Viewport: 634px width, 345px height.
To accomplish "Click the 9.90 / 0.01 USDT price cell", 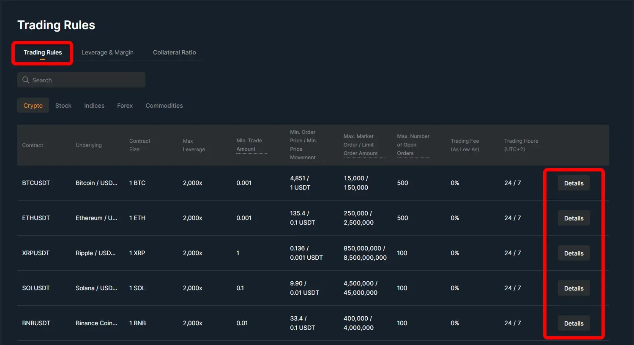I will (304, 288).
